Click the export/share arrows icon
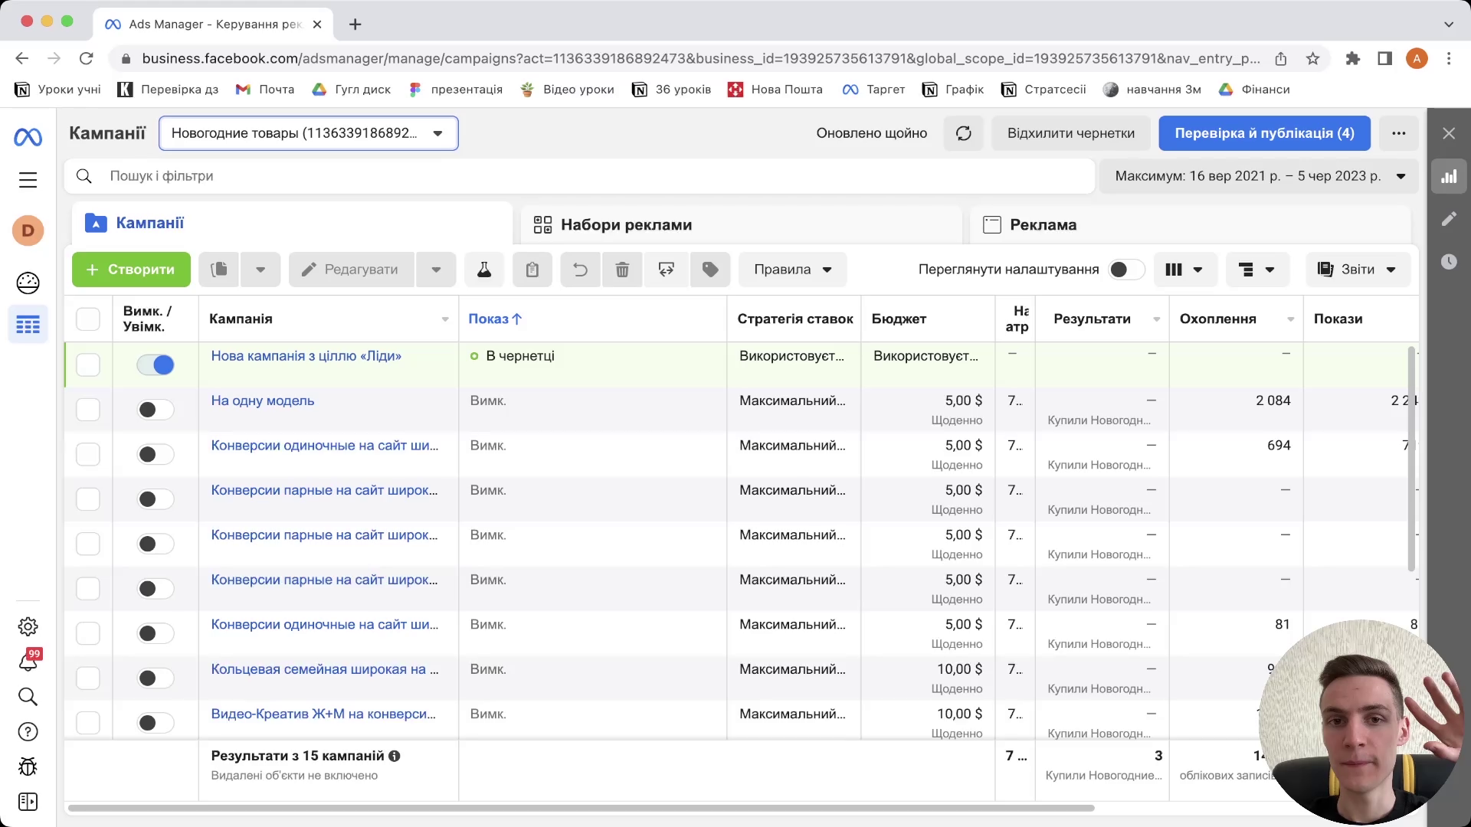 click(x=666, y=270)
